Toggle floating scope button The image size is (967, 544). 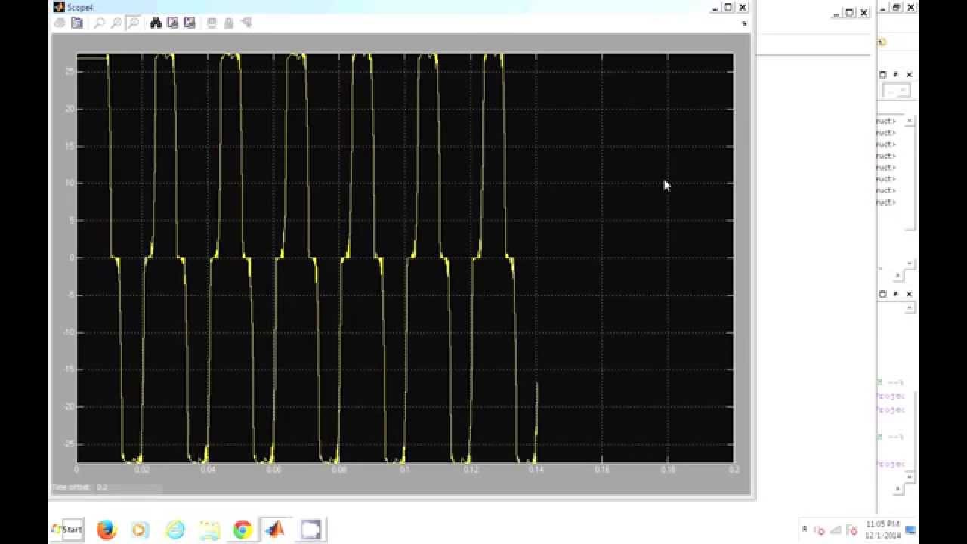212,23
